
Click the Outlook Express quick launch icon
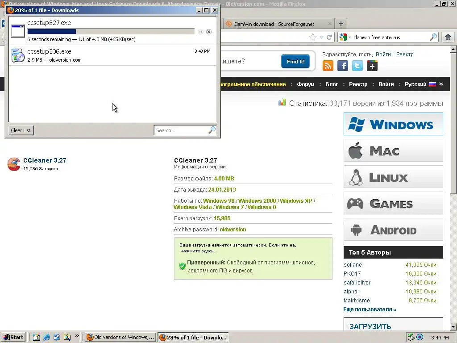pyautogui.click(x=57, y=337)
